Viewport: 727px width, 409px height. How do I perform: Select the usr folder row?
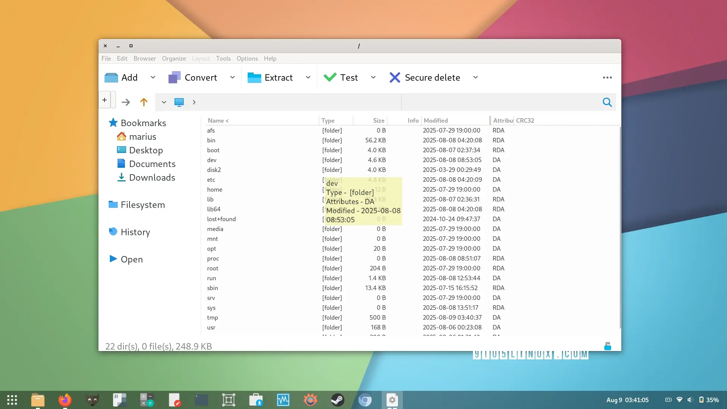pyautogui.click(x=211, y=328)
